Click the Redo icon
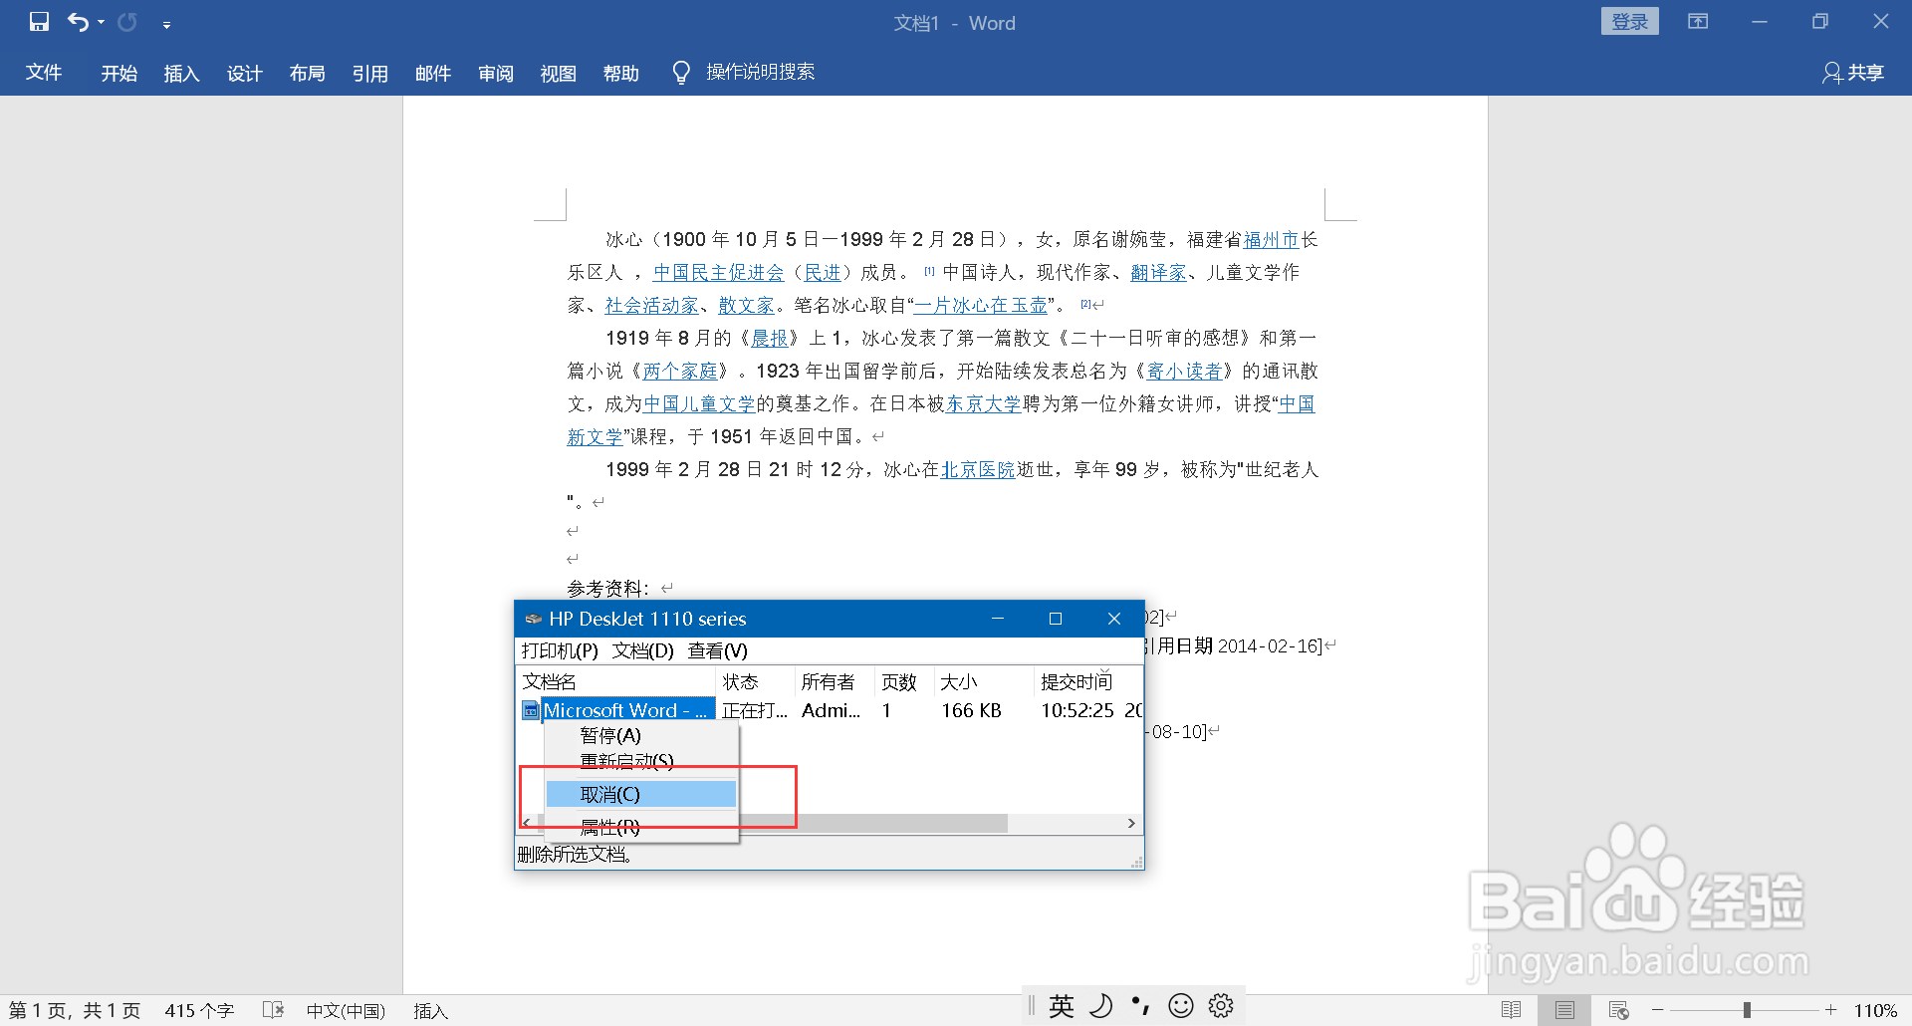This screenshot has width=1912, height=1026. click(x=127, y=21)
